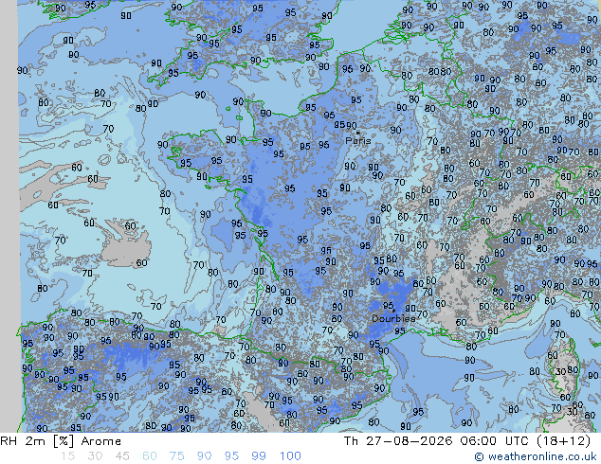Image resolution: width=601 pixels, height=464 pixels.
Task: Click the Paris city label
Action: point(358,140)
